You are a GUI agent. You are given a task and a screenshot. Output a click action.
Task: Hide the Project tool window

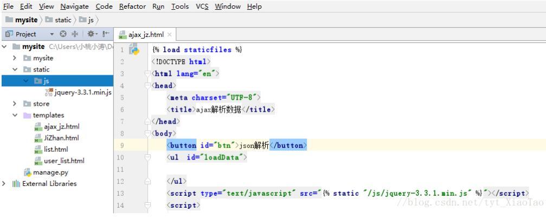pyautogui.click(x=106, y=34)
